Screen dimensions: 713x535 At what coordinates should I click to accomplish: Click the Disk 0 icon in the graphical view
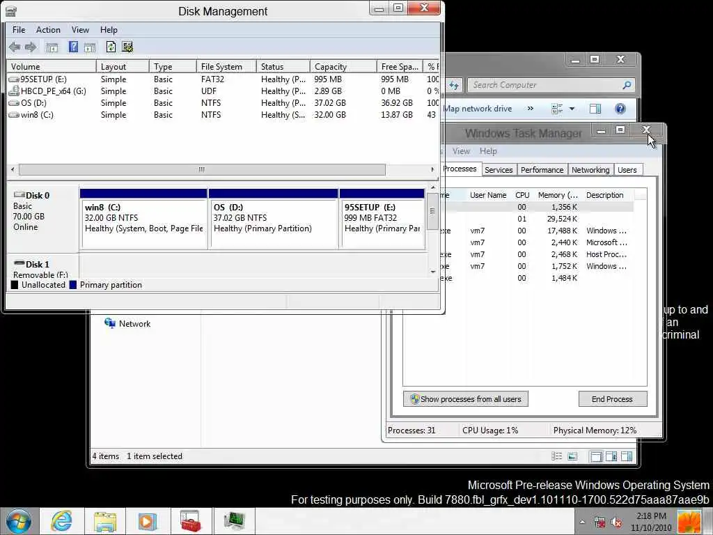pos(19,195)
